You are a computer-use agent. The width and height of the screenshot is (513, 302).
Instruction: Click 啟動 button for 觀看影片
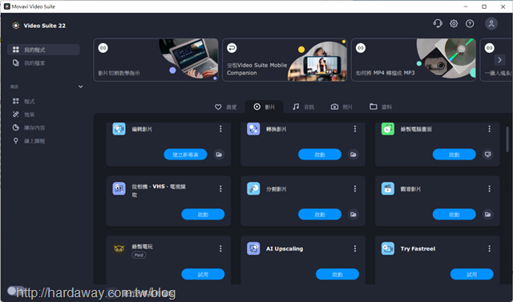454,215
